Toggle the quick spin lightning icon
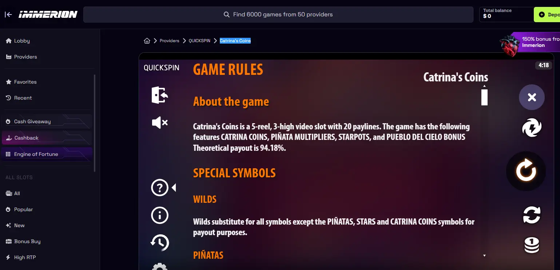The width and height of the screenshot is (560, 270). 532,128
